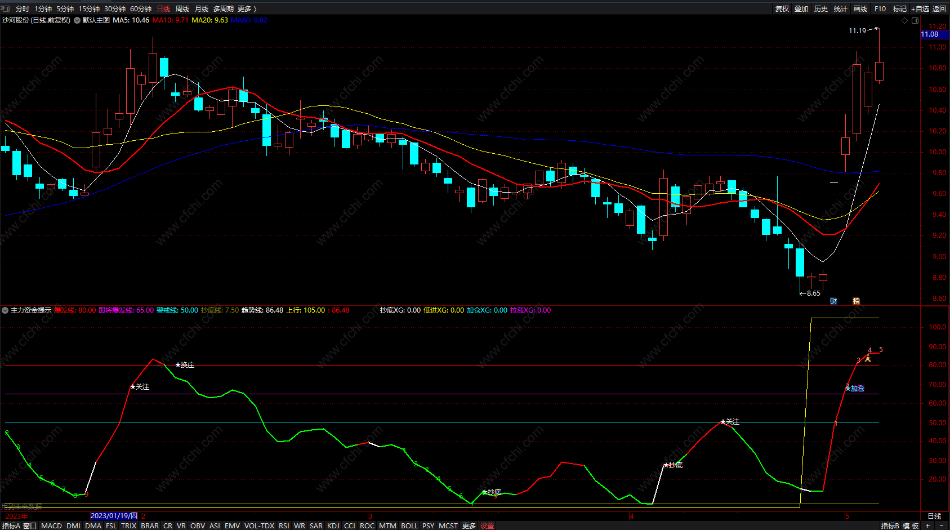Click the plus zoom button at bottom right
Image resolution: width=950 pixels, height=530 pixels.
pos(928,525)
